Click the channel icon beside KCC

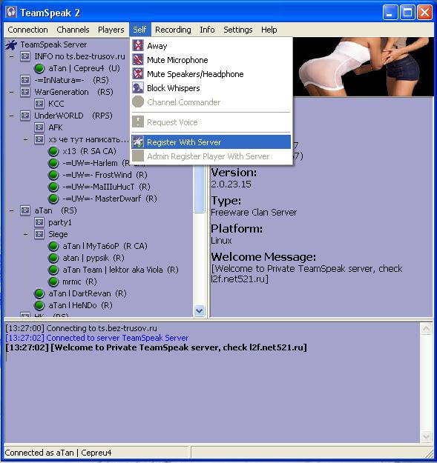tap(39, 104)
